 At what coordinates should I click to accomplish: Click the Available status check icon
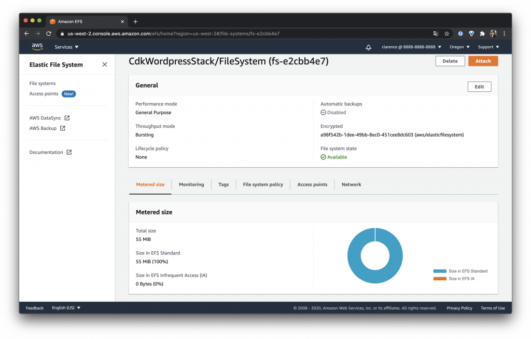pyautogui.click(x=323, y=157)
